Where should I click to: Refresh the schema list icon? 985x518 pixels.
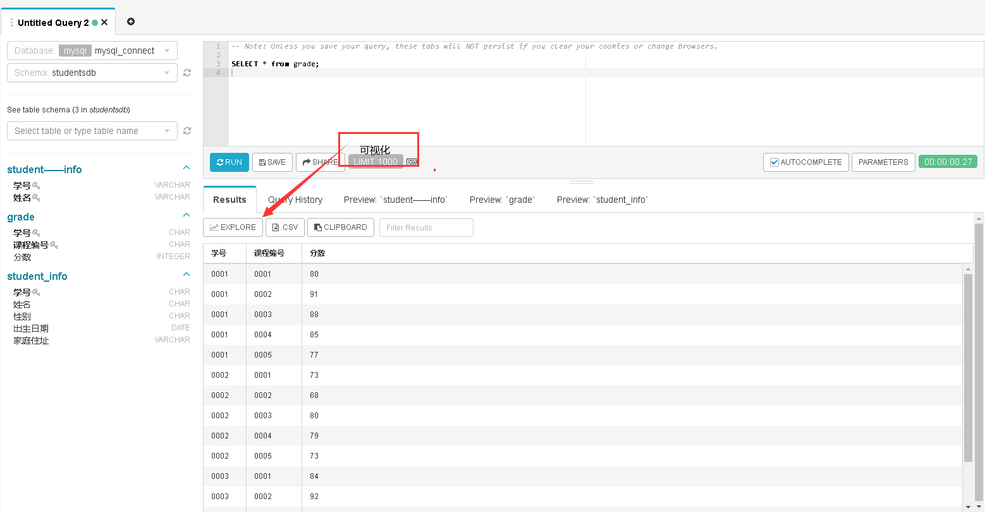(187, 73)
